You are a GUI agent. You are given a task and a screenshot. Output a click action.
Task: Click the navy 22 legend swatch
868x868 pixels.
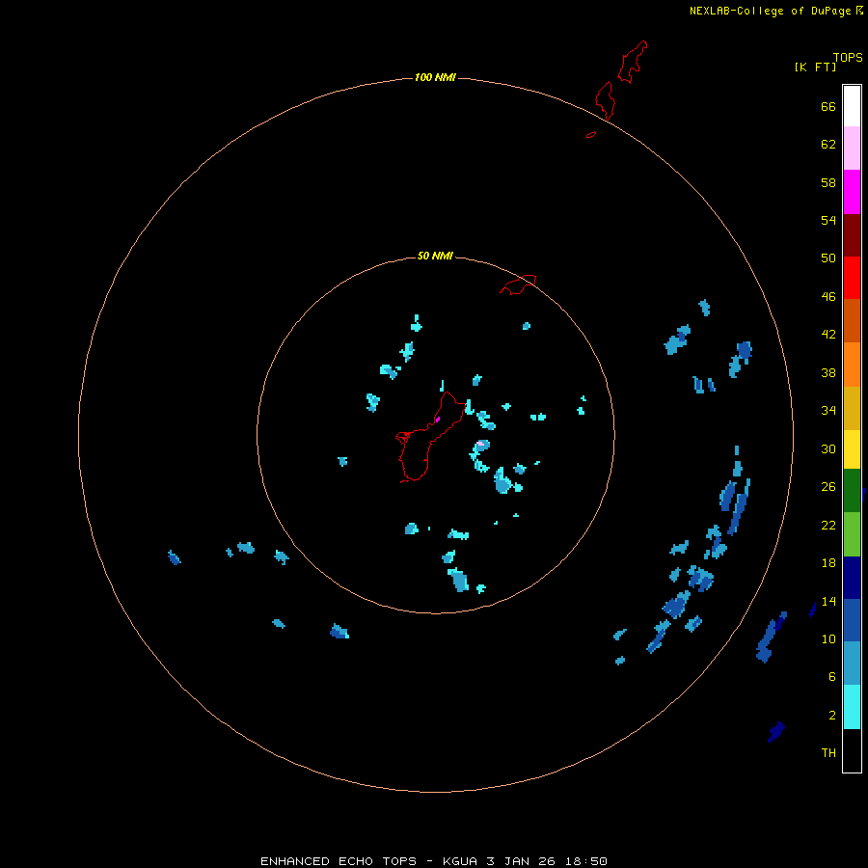(x=852, y=578)
